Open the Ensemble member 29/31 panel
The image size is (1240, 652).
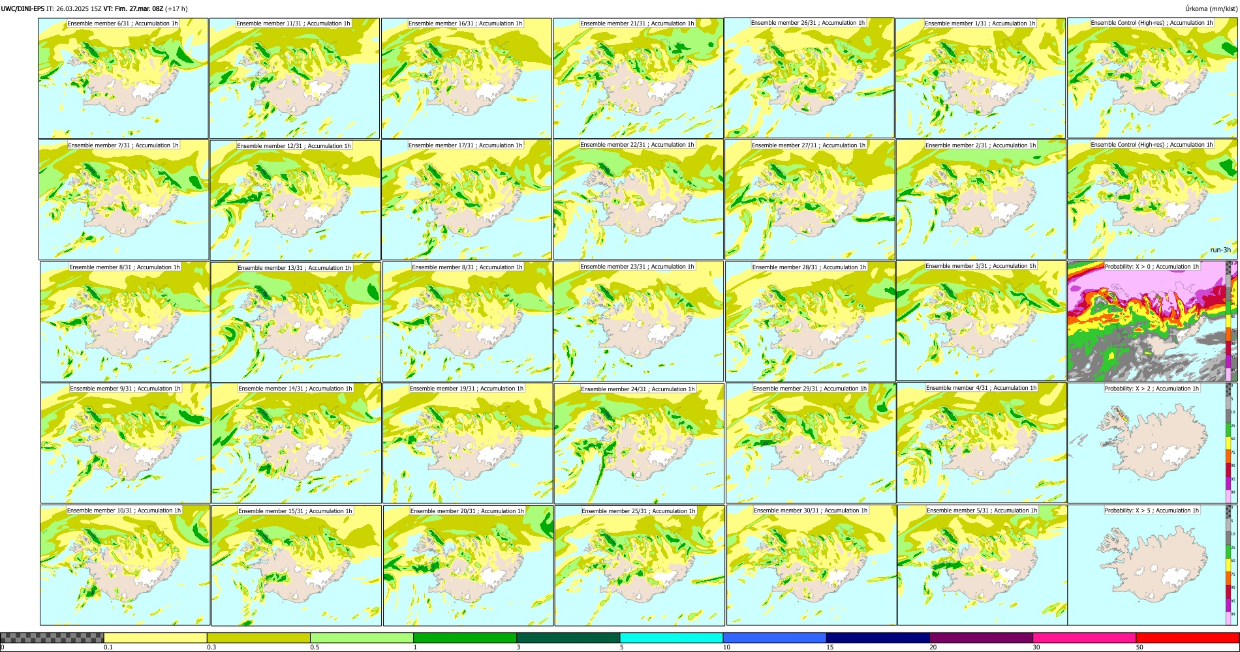point(811,443)
